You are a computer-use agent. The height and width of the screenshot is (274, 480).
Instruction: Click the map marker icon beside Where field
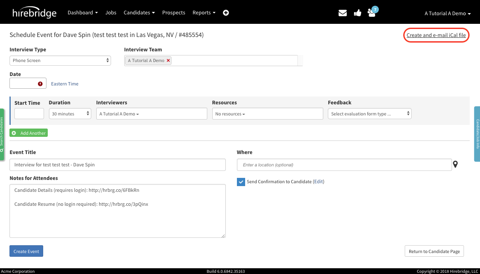(x=455, y=164)
